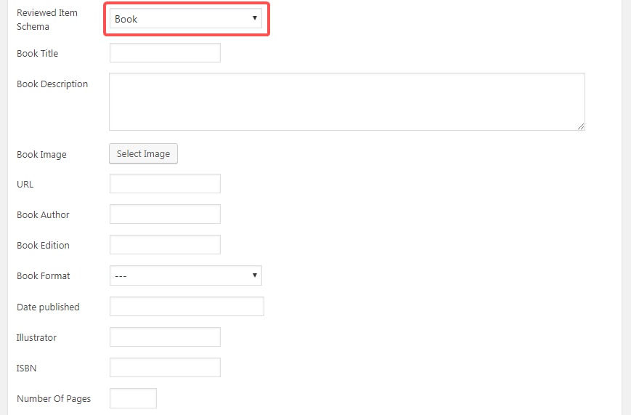Click the "Reviewed Item Schema" label text
Image resolution: width=631 pixels, height=415 pixels.
(46, 20)
